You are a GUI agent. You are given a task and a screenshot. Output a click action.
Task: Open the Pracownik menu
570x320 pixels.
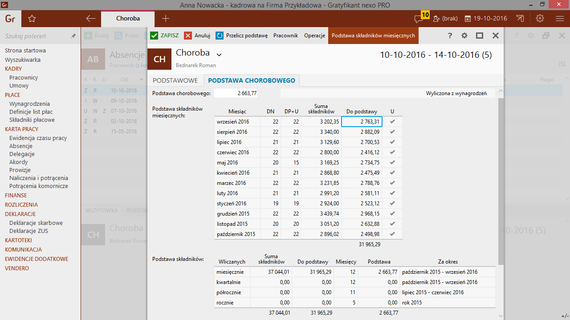[x=285, y=36]
